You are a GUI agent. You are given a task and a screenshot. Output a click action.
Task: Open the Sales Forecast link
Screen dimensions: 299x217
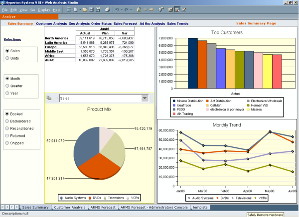[x=125, y=23]
